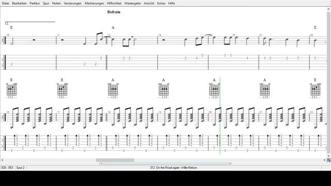This screenshot has height=186, width=331.
Task: Click the zoom icon beside the horizontal scrollbar
Action: click(x=329, y=160)
